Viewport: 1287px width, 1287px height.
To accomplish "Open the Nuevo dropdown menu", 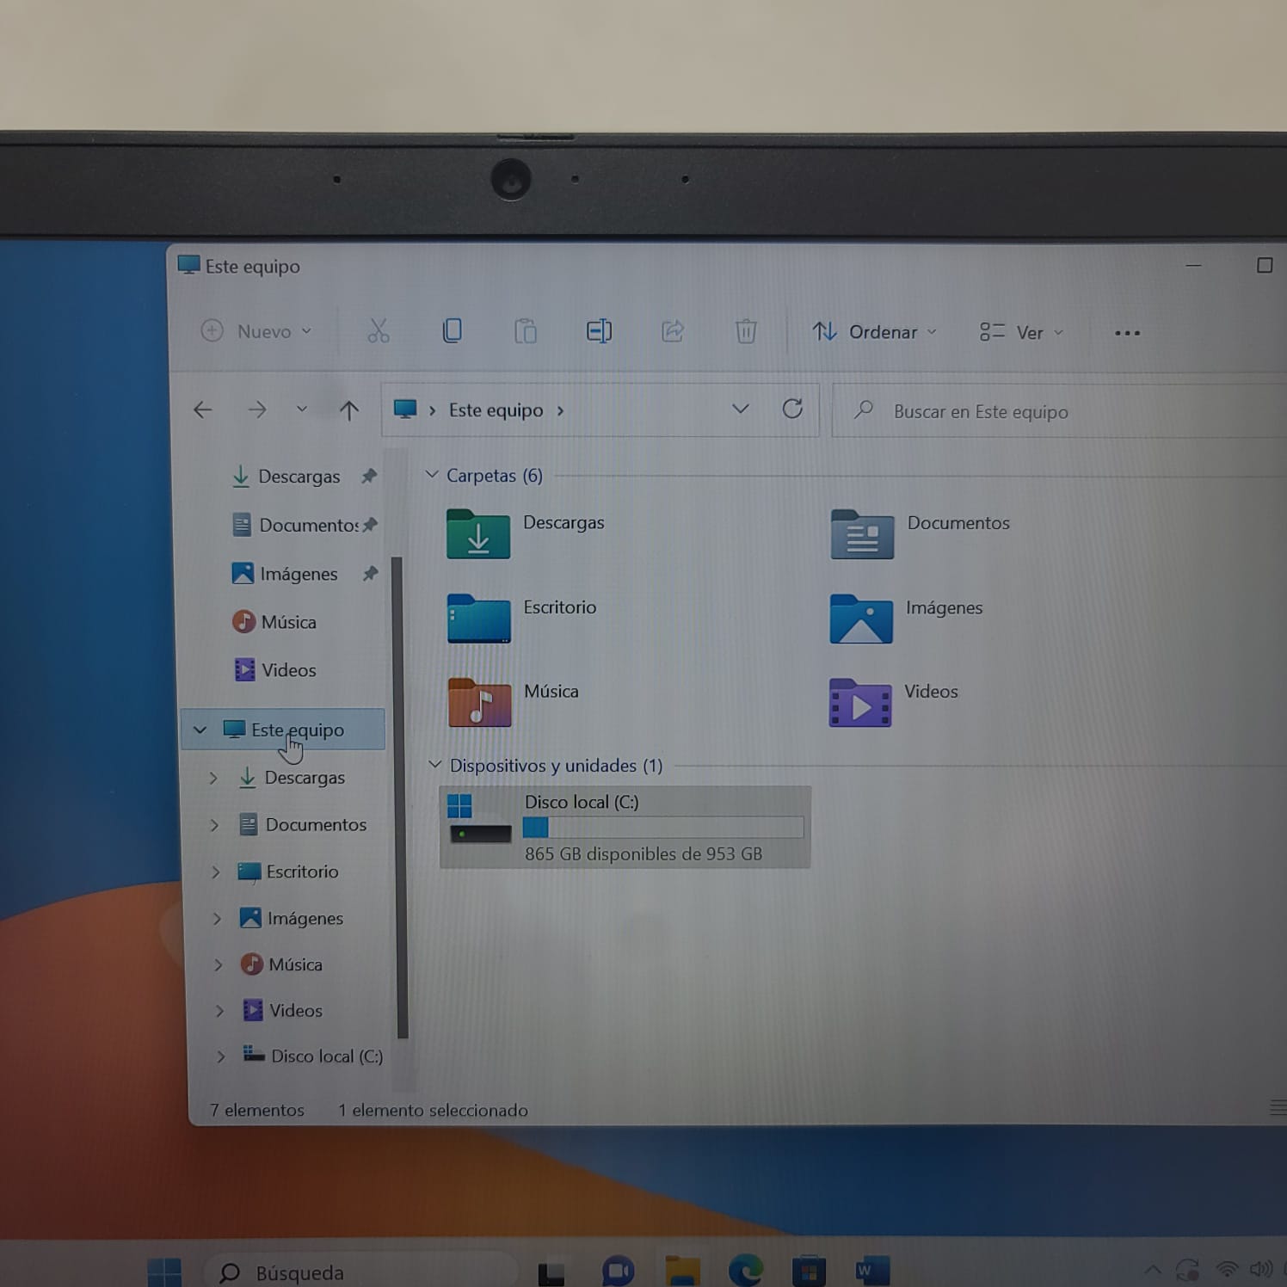I will 256,331.
